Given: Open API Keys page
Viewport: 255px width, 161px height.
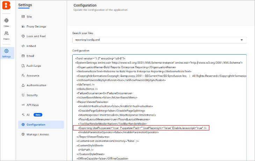Looking at the screenshot, I should click(32, 105).
